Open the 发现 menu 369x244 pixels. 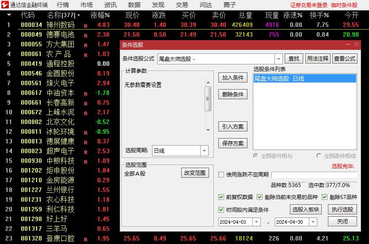click(158, 5)
